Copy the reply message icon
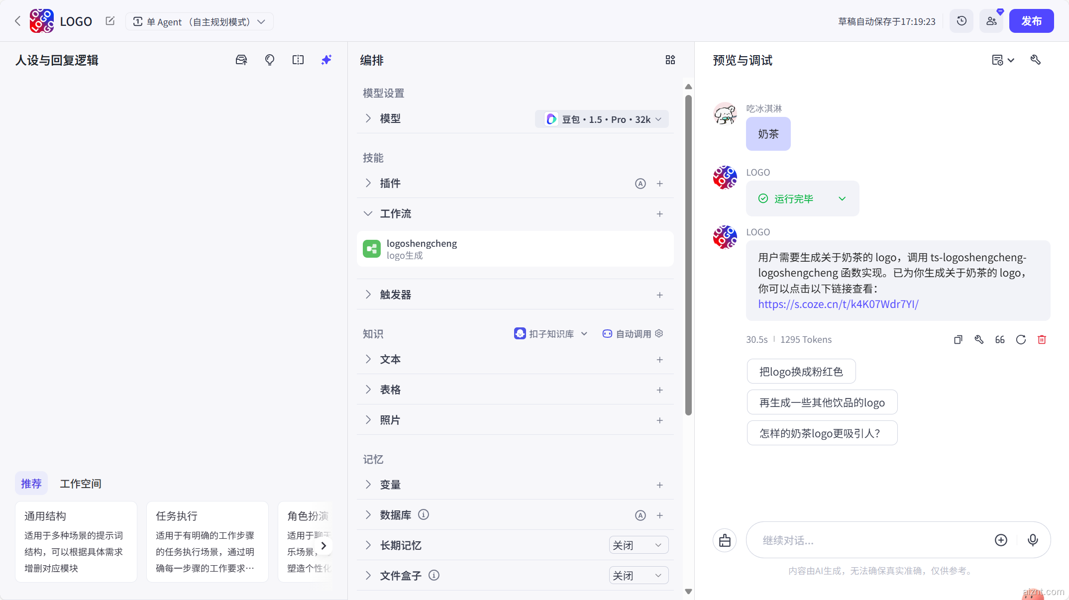 (x=958, y=340)
